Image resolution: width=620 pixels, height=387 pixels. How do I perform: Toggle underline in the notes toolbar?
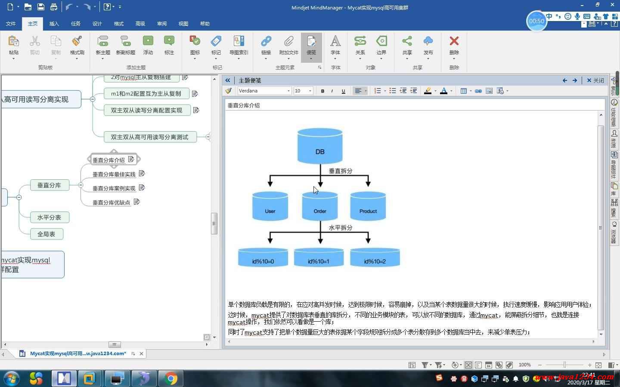point(343,91)
